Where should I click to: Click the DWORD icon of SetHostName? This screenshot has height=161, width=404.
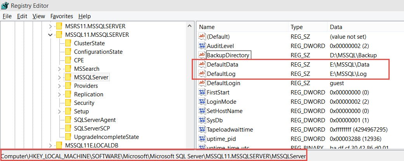coord(202,111)
